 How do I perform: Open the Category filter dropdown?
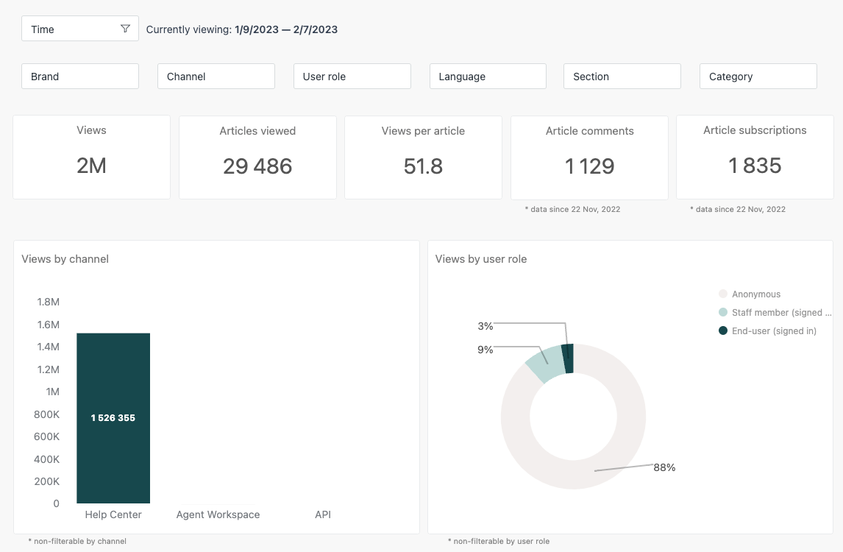758,76
